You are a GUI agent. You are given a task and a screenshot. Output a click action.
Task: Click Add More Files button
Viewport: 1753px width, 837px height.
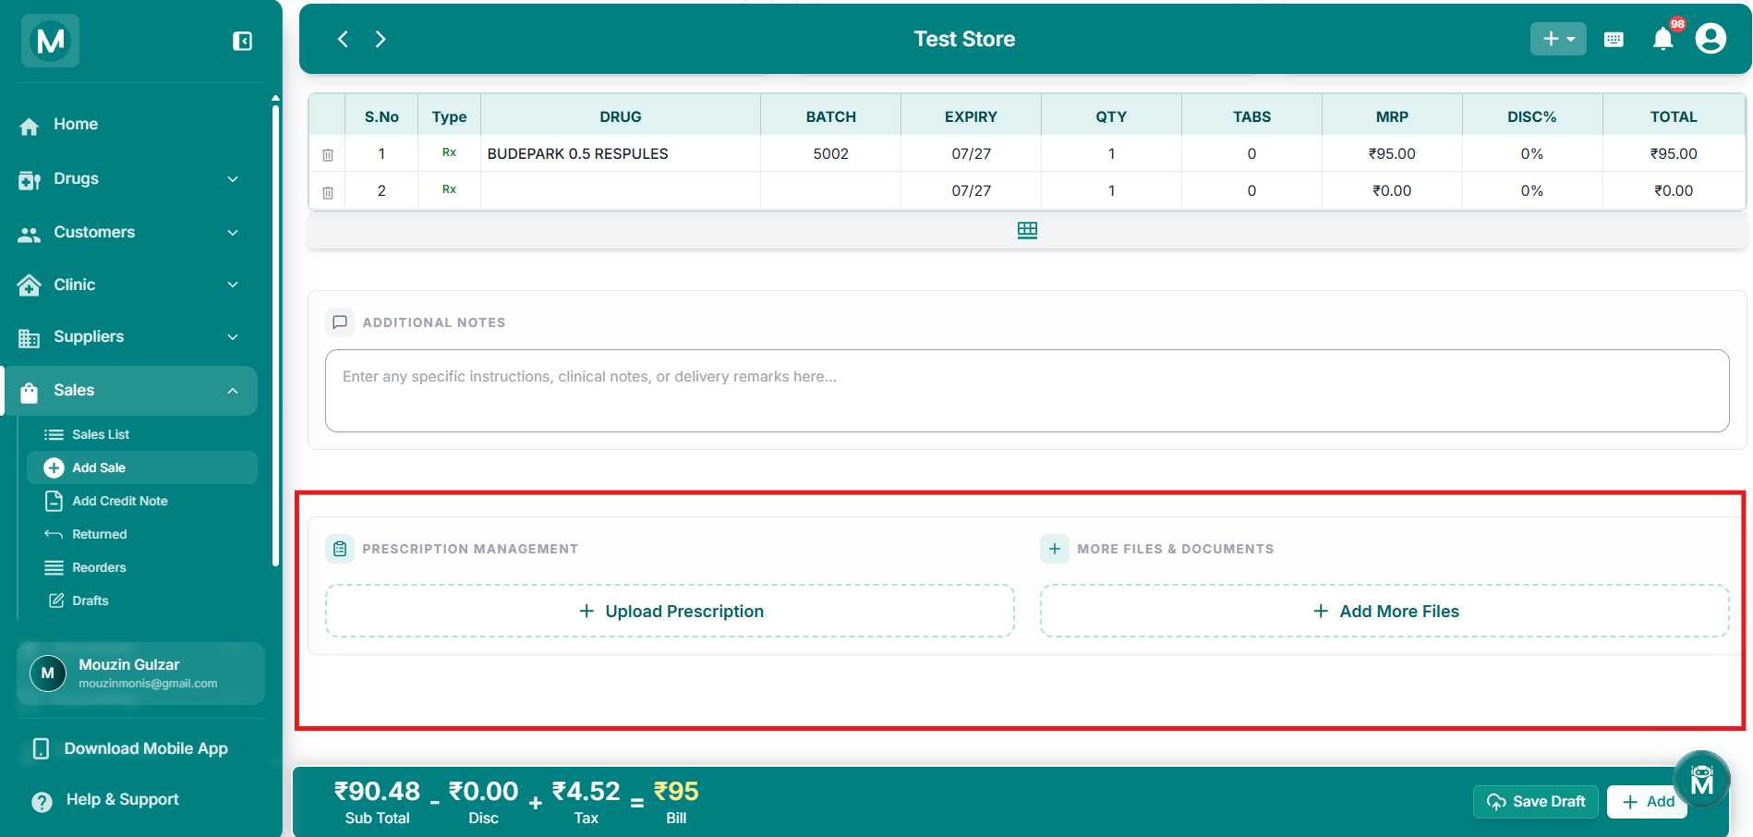pos(1384,611)
